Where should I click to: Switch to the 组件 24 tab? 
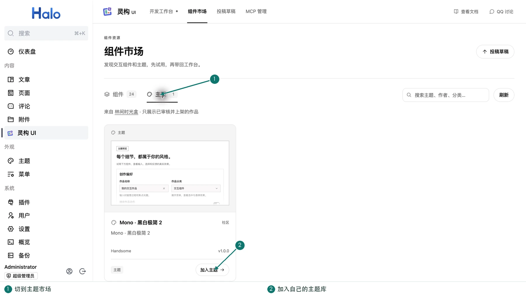120,94
